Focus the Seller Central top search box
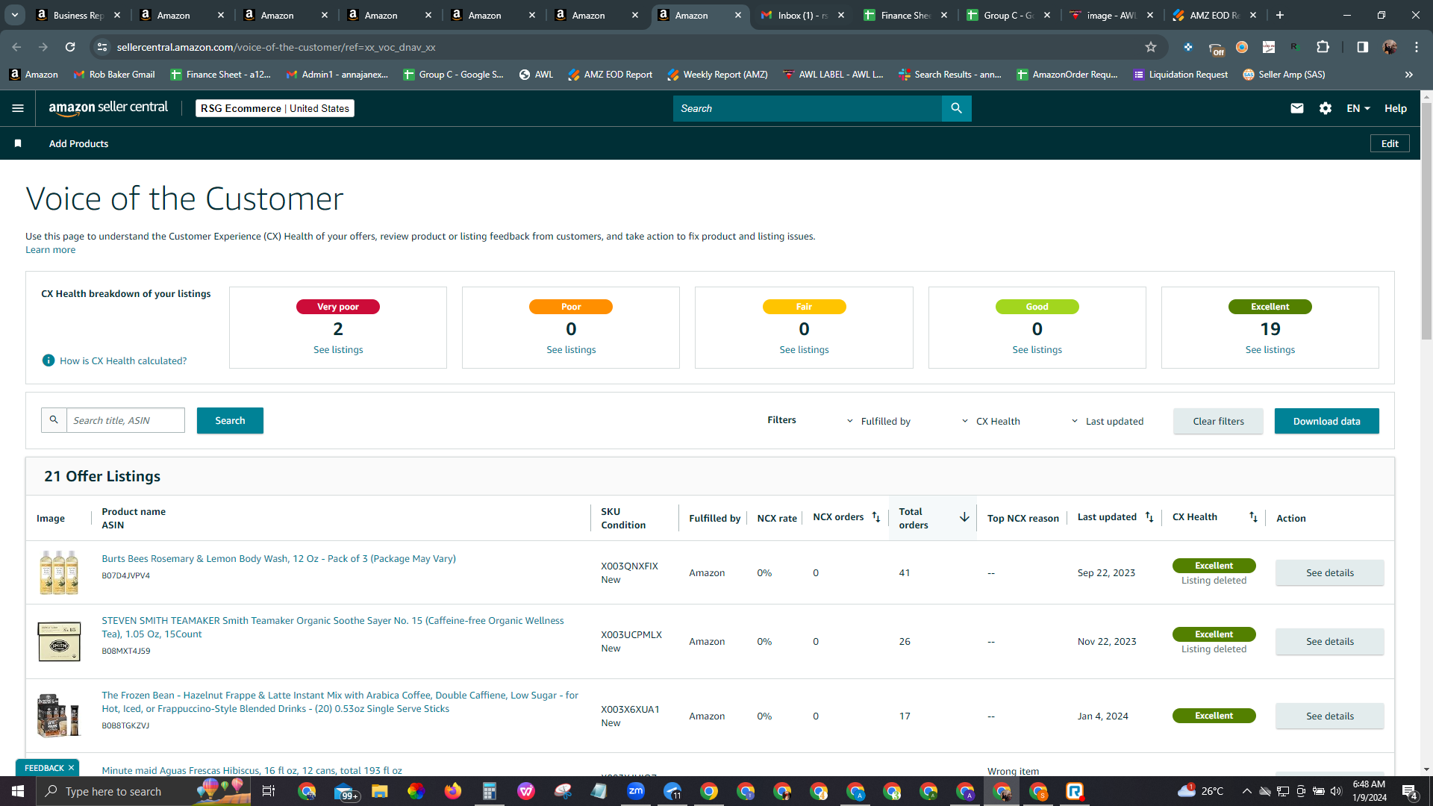Viewport: 1433px width, 806px height. pos(807,108)
